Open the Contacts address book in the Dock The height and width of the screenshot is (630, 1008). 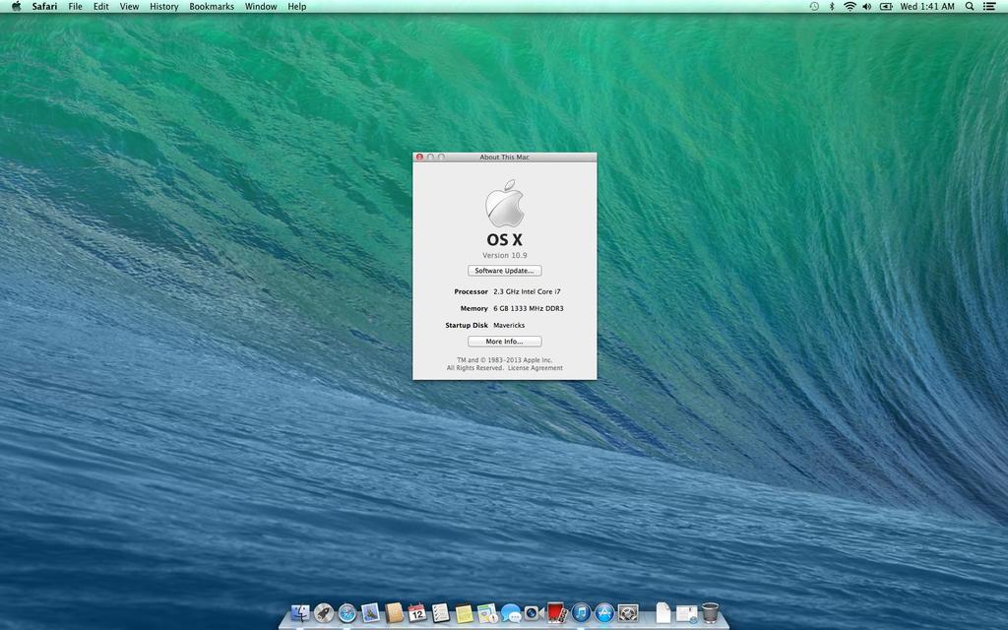[x=394, y=612]
